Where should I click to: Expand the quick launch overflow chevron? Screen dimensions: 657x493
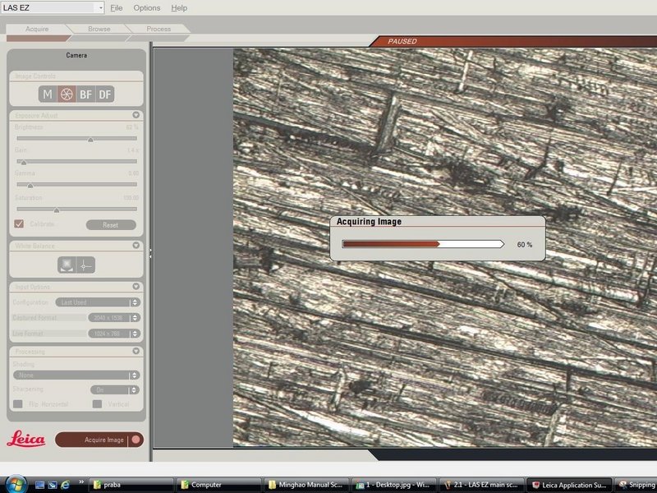pos(81,482)
